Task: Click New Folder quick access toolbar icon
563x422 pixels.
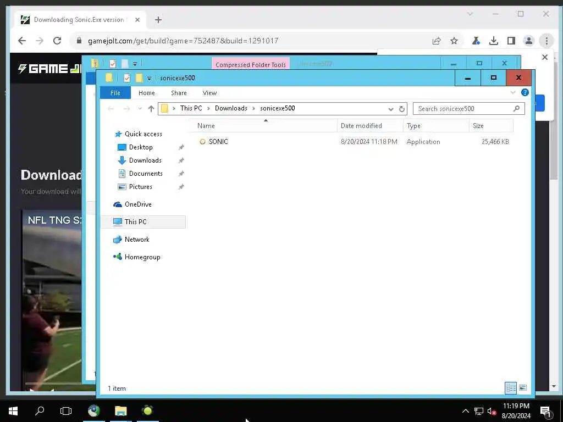Action: click(139, 77)
